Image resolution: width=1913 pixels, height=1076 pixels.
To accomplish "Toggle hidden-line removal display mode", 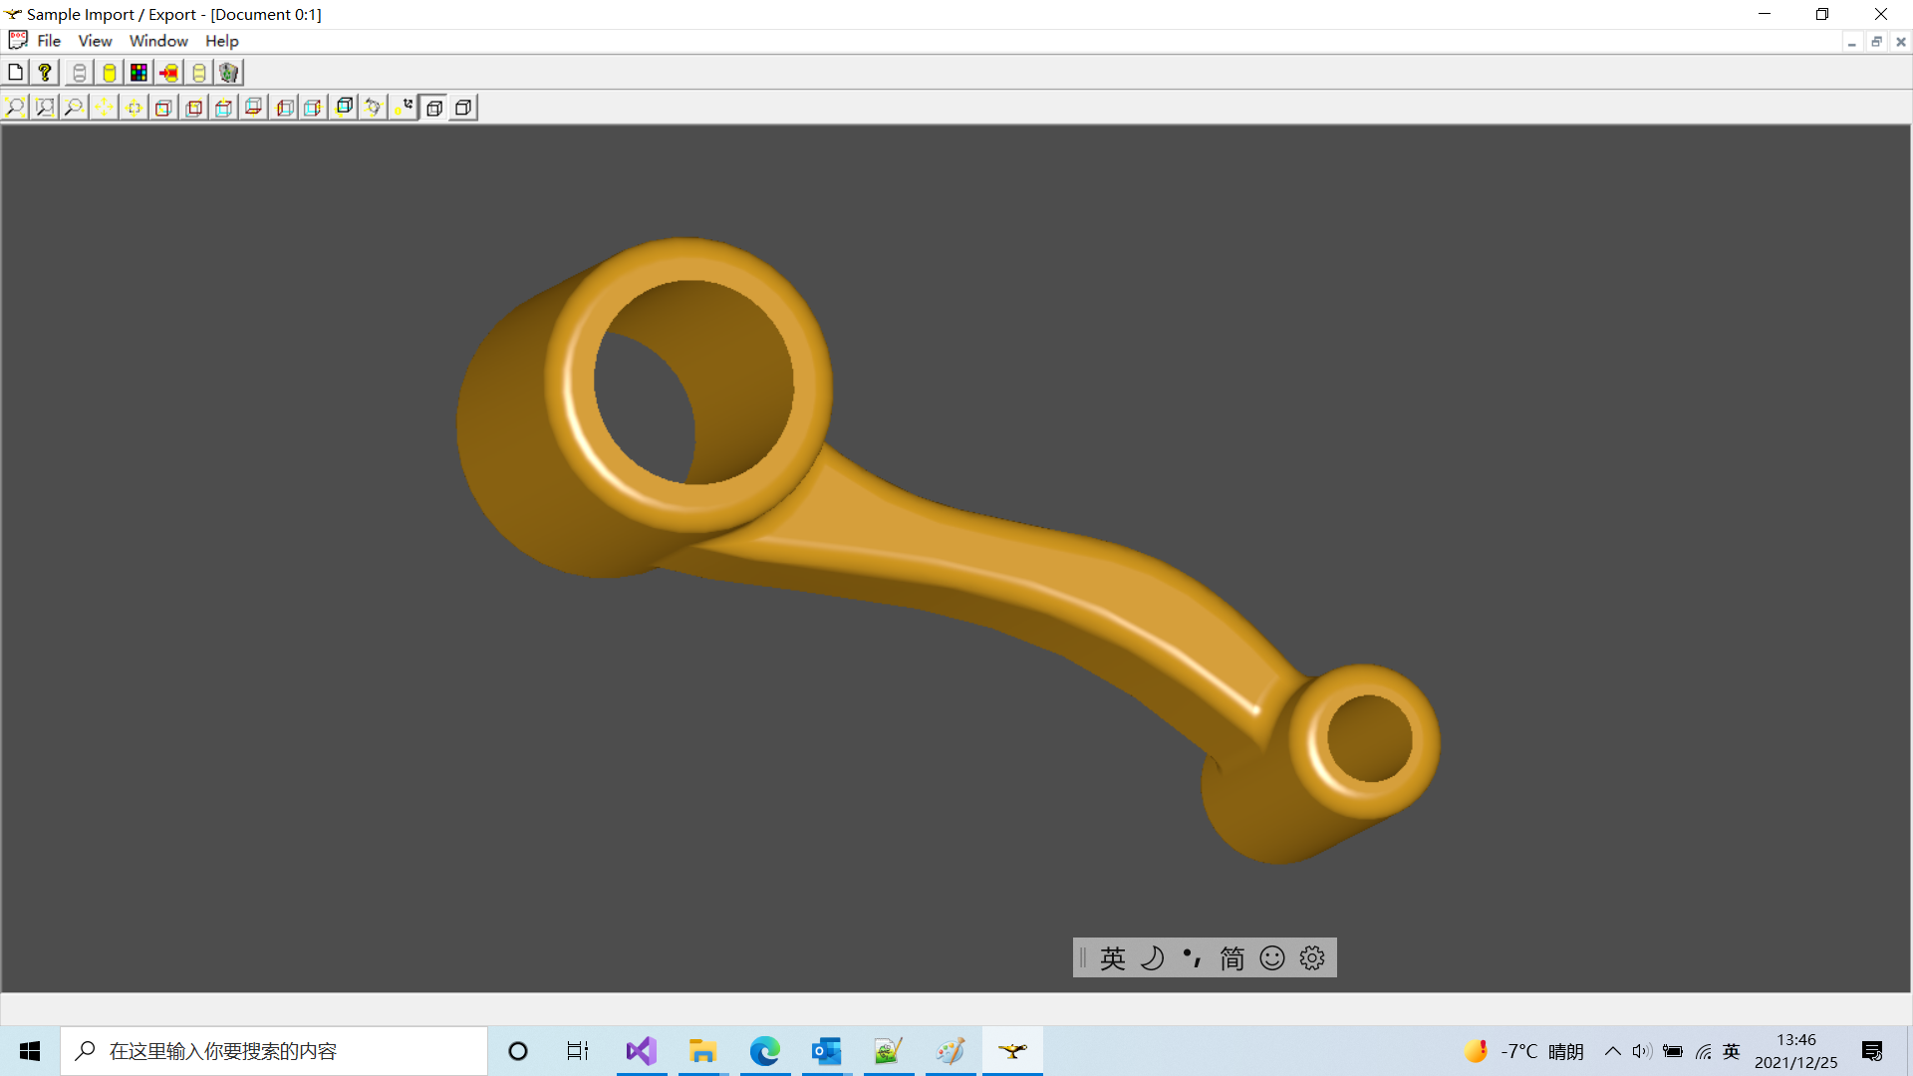I will click(198, 72).
